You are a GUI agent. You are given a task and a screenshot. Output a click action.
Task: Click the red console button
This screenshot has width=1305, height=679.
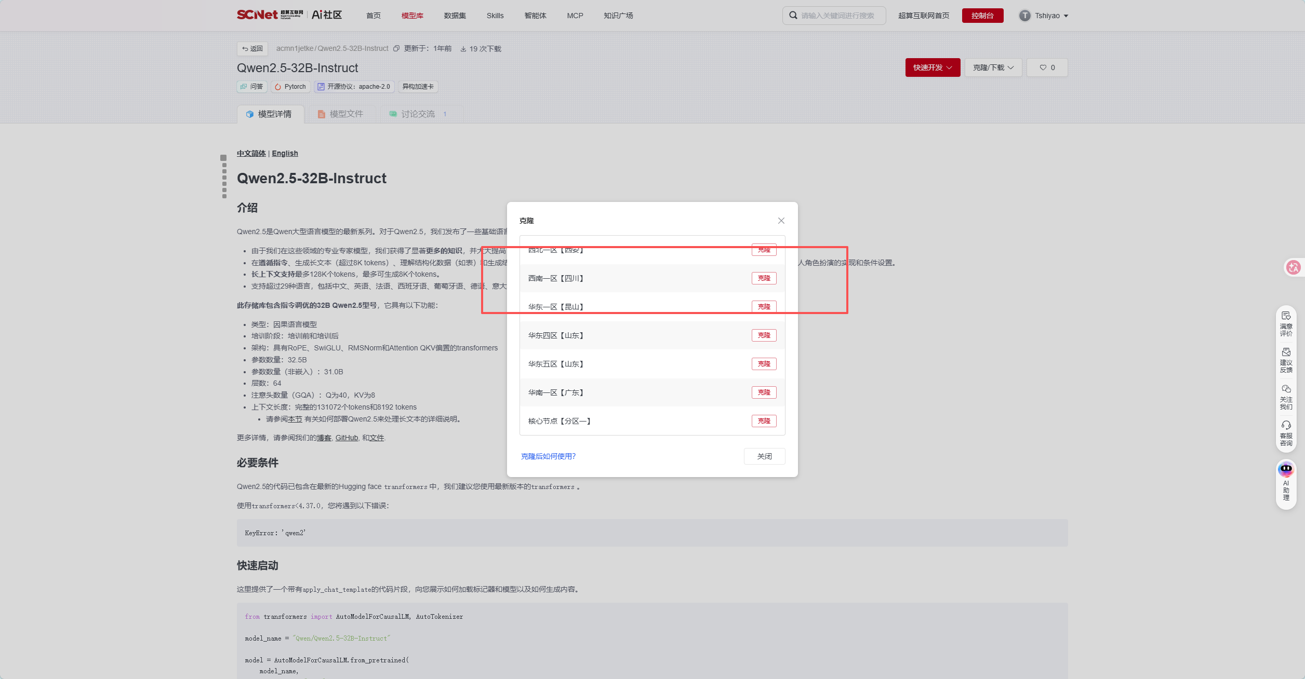tap(982, 16)
